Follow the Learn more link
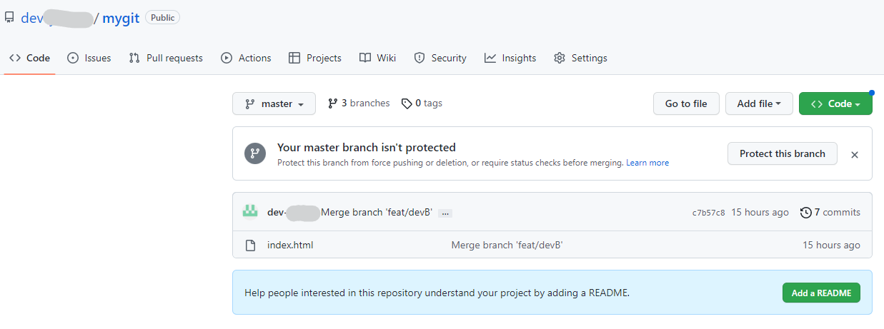 (x=647, y=163)
